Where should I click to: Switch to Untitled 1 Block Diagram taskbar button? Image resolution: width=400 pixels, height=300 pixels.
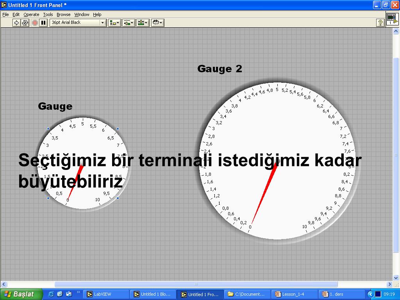pos(153,294)
